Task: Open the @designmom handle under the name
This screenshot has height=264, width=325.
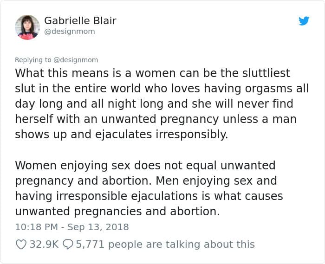Action: [x=70, y=32]
